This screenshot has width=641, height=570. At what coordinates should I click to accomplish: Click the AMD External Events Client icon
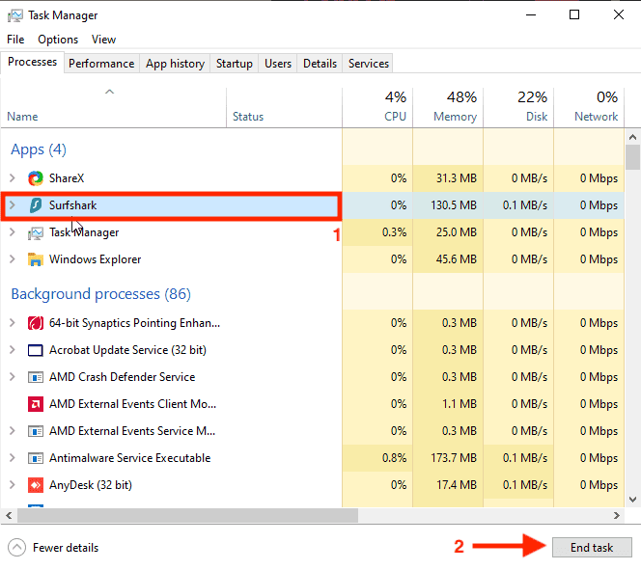(x=36, y=404)
